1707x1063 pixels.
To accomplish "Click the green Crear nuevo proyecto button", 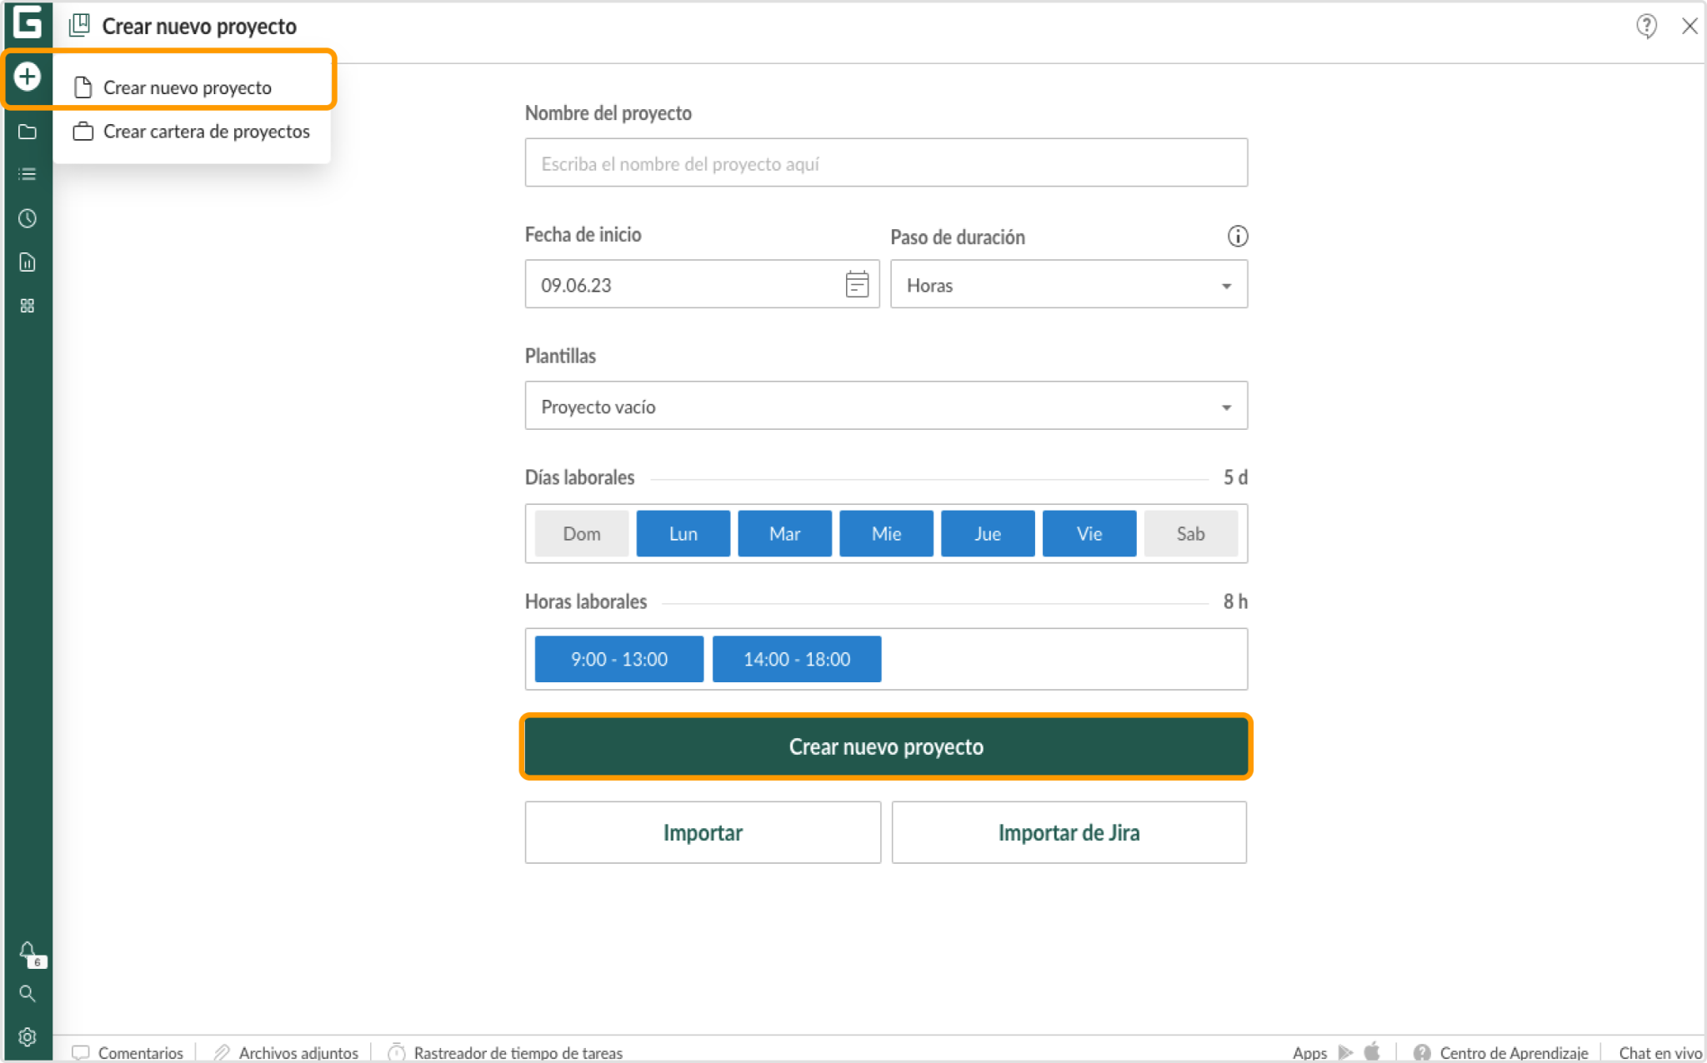I will click(886, 746).
